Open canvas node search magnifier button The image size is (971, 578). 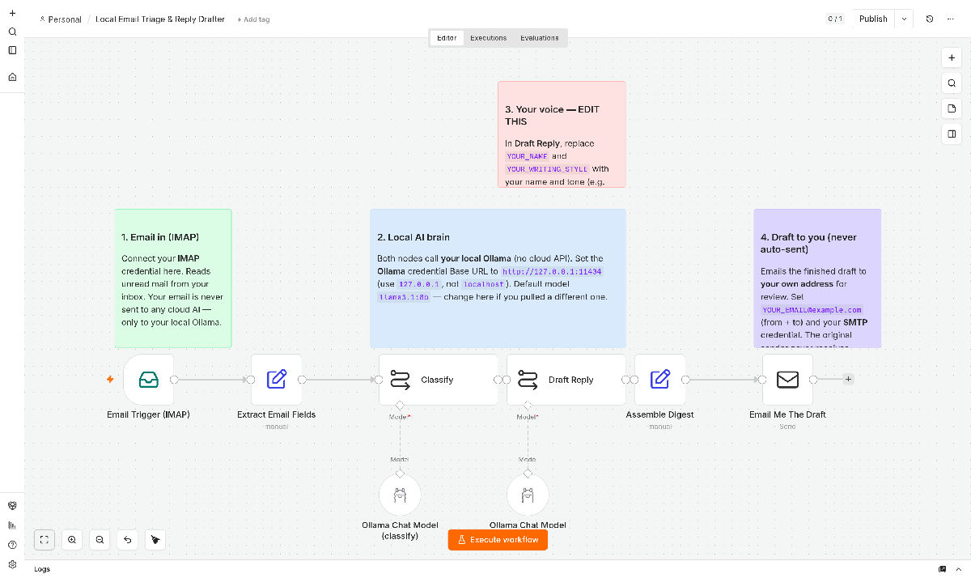point(952,83)
